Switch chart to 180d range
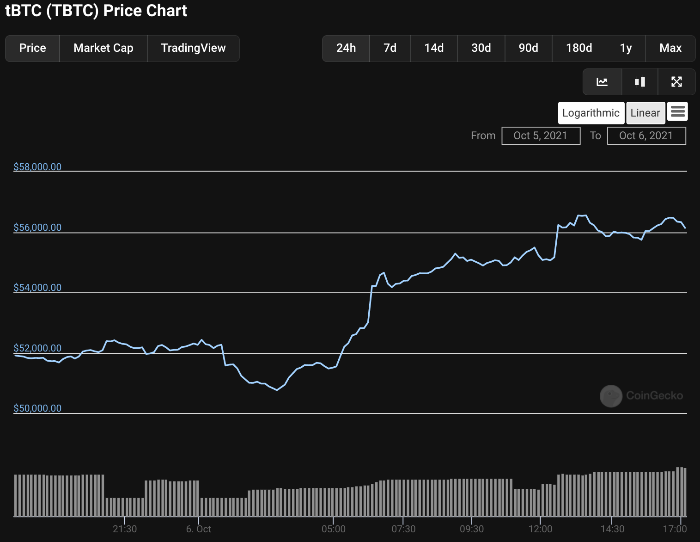 [x=579, y=48]
